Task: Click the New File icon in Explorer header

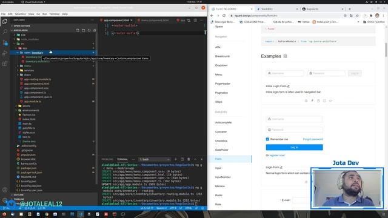Action: (78, 30)
